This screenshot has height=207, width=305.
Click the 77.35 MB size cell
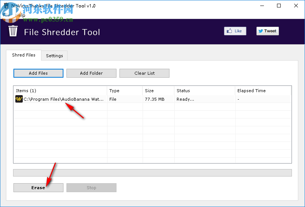(155, 99)
